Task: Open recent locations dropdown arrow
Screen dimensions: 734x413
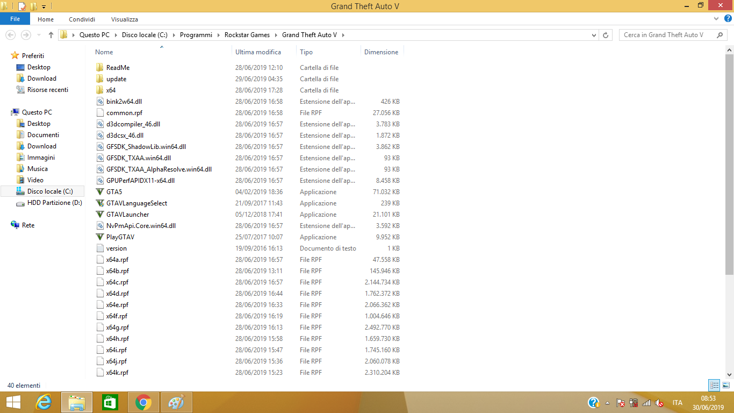Action: coord(38,35)
